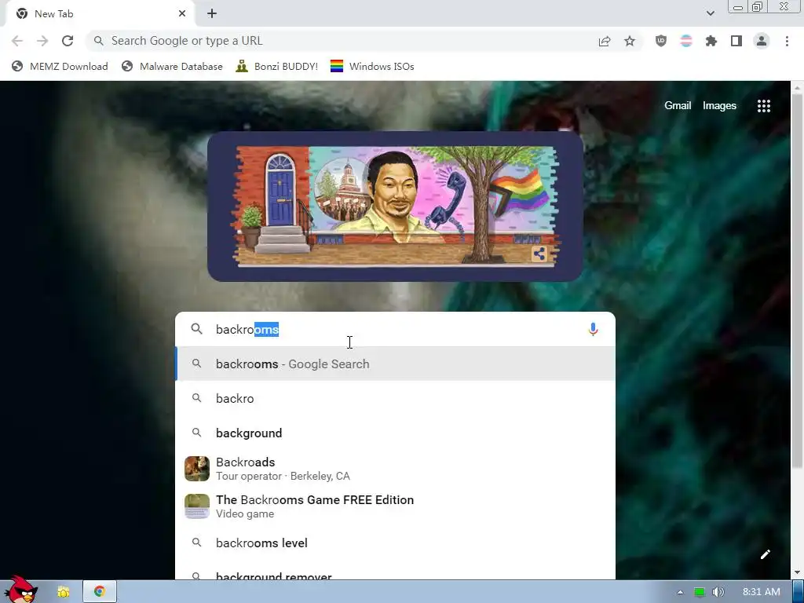
Task: Select backrooms - Google Search suggestion
Action: click(395, 364)
